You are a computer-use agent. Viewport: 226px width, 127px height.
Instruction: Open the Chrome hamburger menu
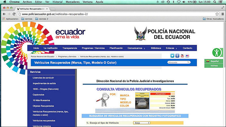(x=223, y=14)
